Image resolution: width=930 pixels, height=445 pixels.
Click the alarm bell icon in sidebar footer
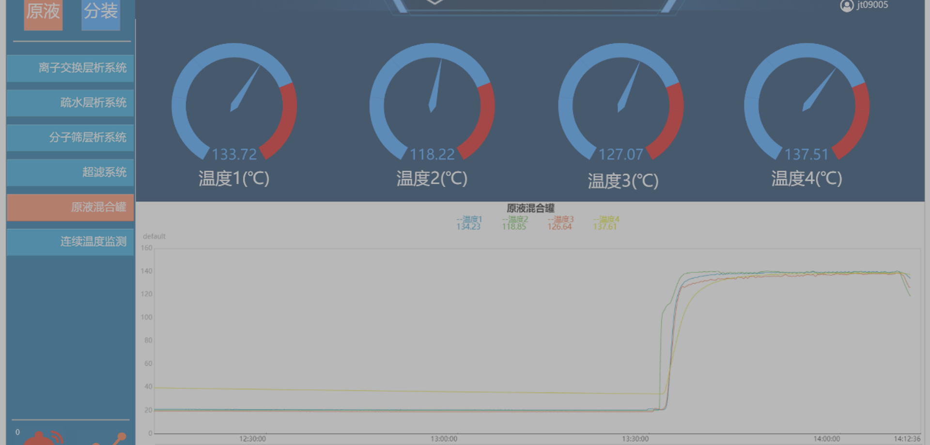[x=43, y=438]
